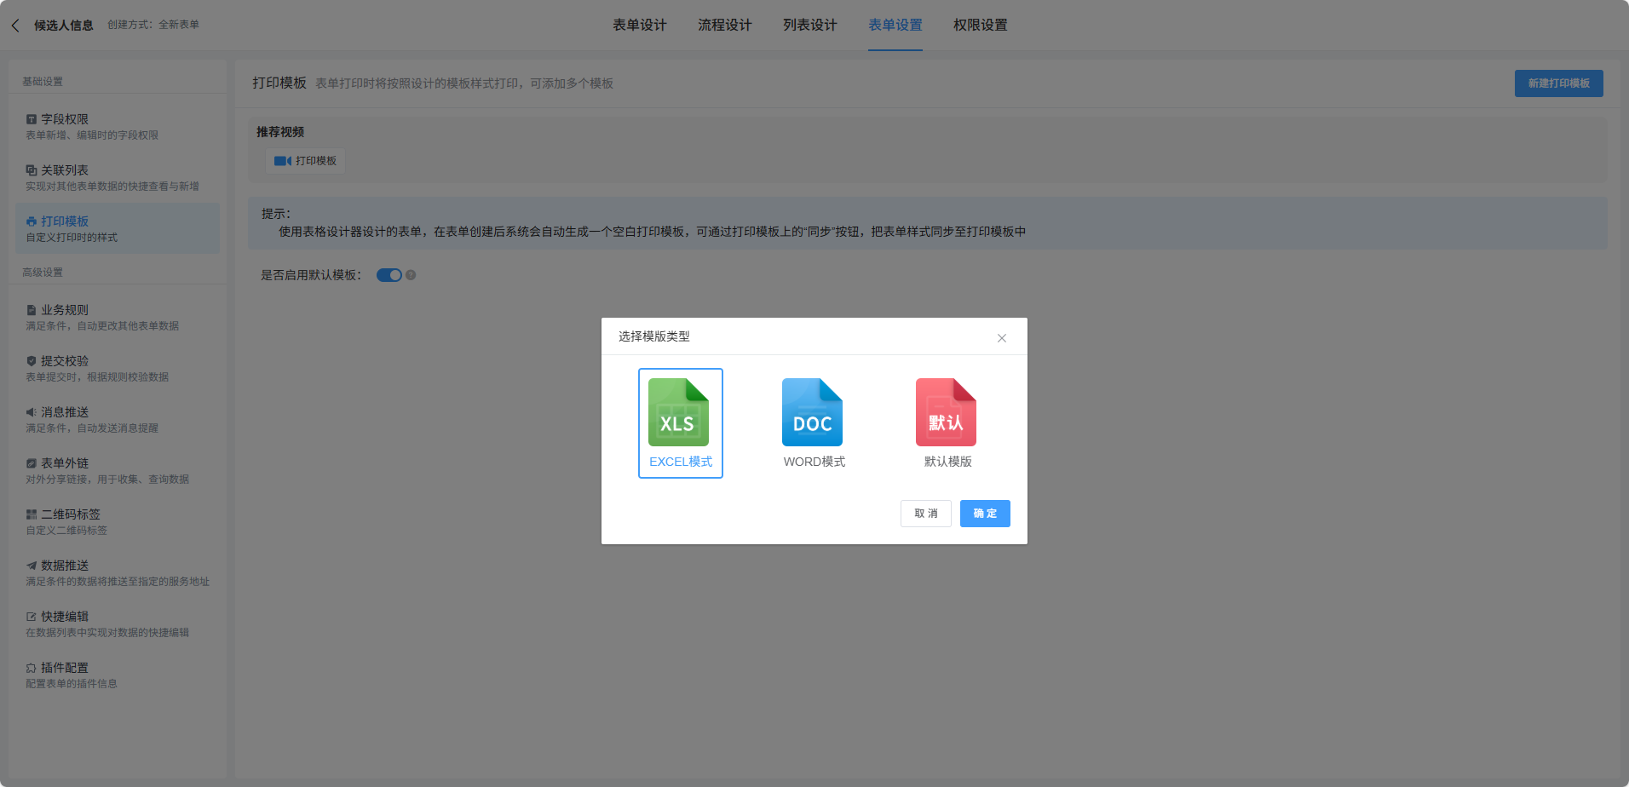Open 关联列表 sidebar item

65,170
